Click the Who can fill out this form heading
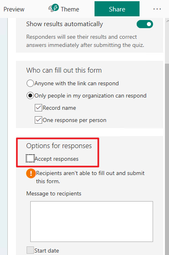This screenshot has height=255, width=169. (64, 70)
